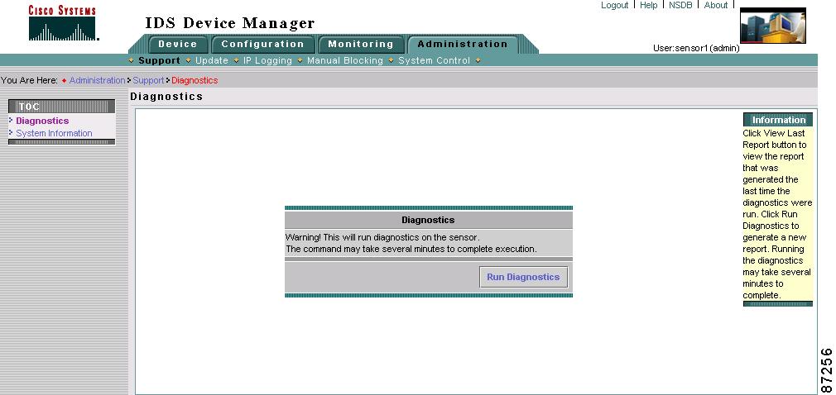Viewport: 836px width, 395px height.
Task: Go to IP Logging submenu
Action: [x=267, y=60]
